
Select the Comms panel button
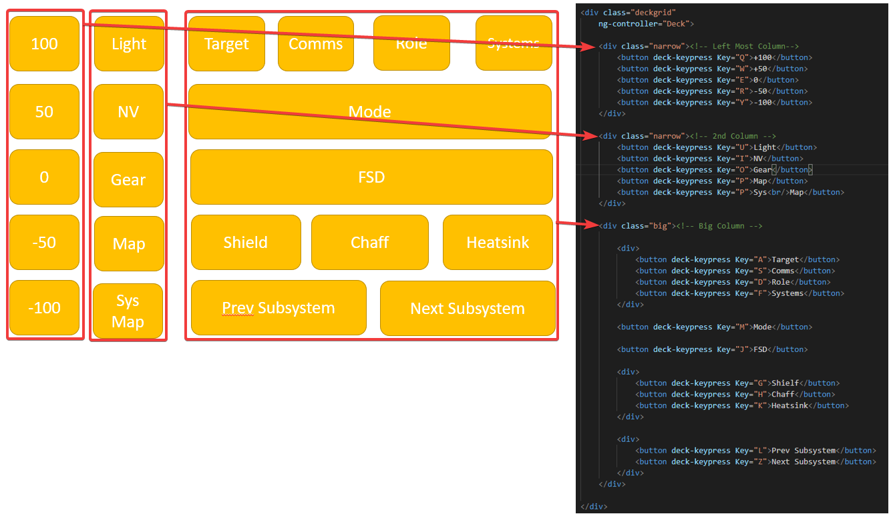(x=315, y=44)
